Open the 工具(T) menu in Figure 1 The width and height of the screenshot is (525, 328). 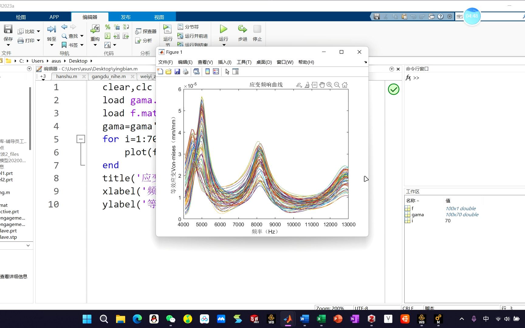pyautogui.click(x=244, y=62)
